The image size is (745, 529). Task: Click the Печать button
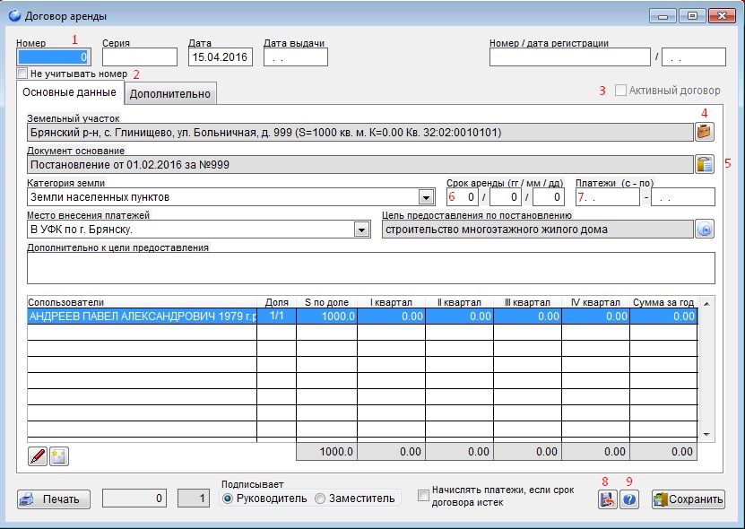click(x=54, y=499)
